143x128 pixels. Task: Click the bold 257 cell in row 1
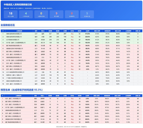coord(65,34)
